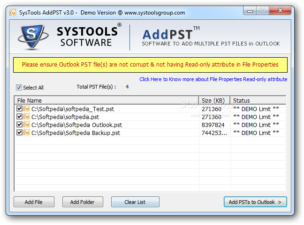This screenshot has height=225, width=304.
Task: Click the Add Folder button
Action: pyautogui.click(x=83, y=202)
